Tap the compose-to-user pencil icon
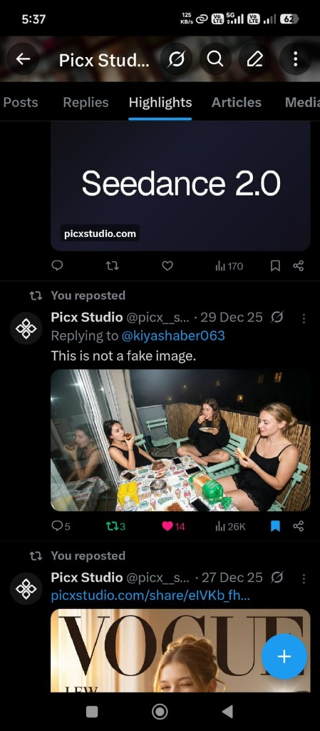Viewport: 320px width, 731px height. 254,59
